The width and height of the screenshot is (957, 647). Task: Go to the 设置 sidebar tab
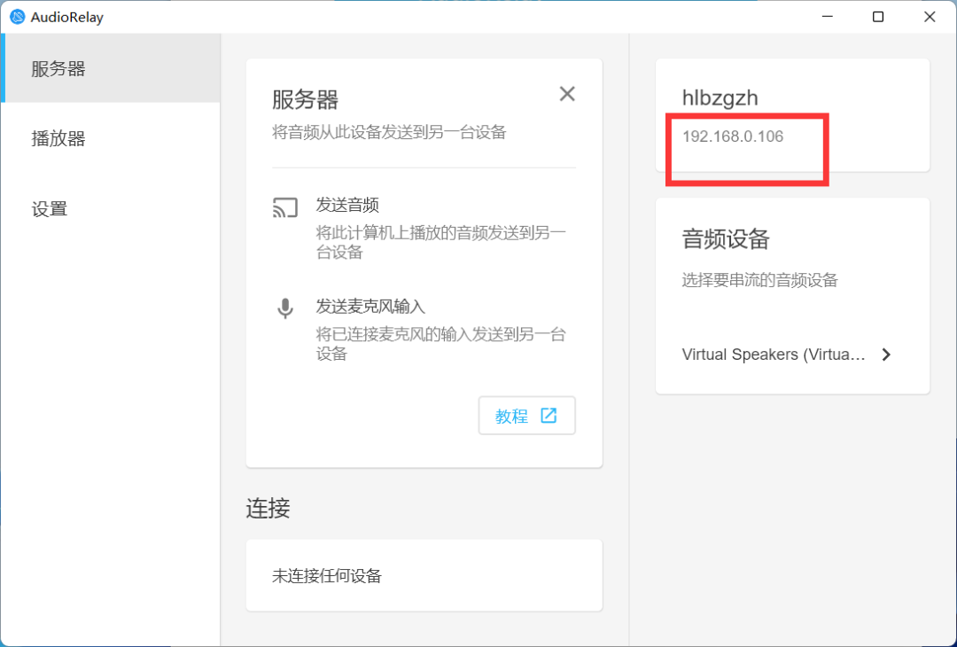point(50,209)
